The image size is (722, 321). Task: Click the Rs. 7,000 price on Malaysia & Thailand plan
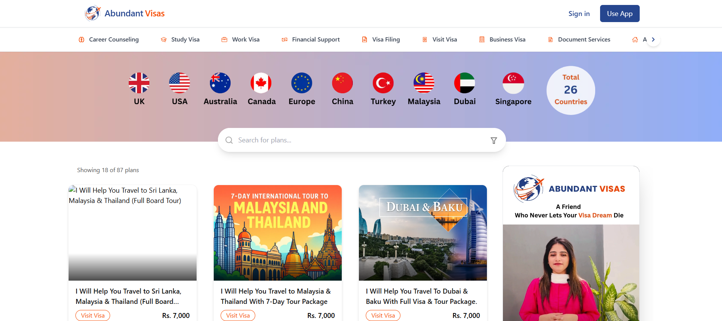pyautogui.click(x=321, y=316)
